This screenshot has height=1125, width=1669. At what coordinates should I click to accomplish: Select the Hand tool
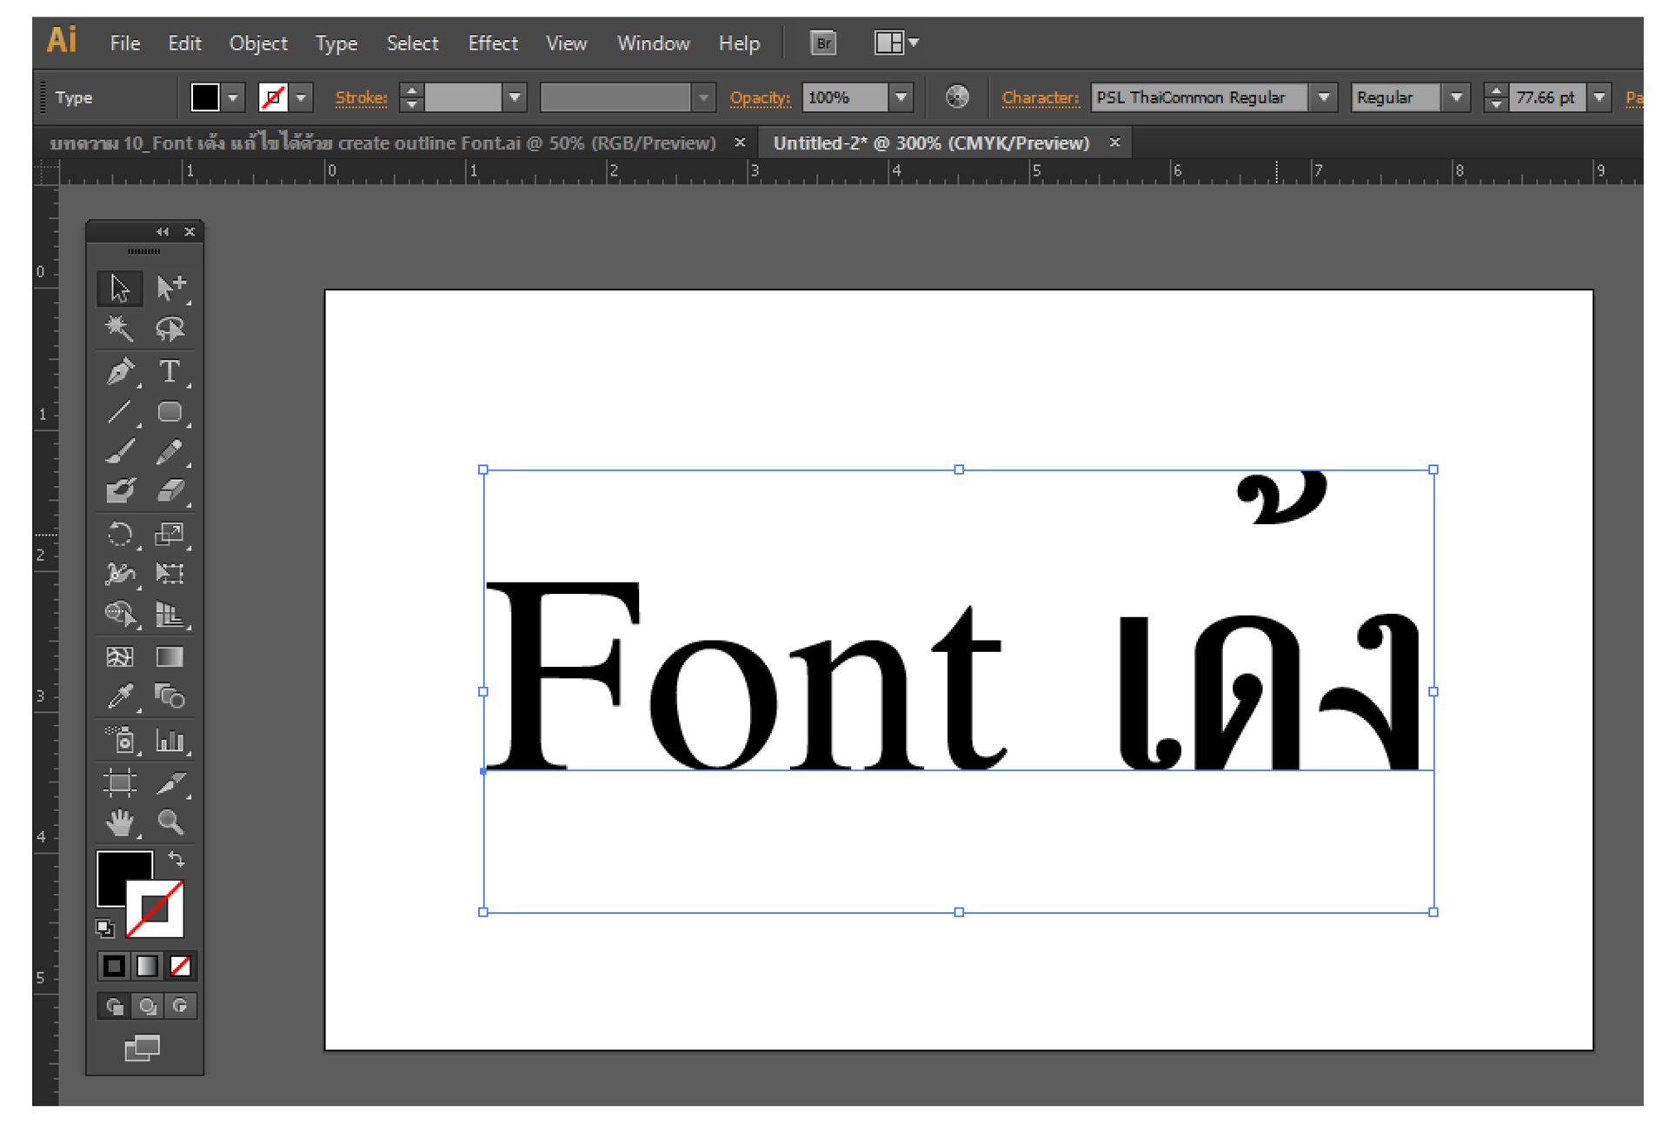120,822
